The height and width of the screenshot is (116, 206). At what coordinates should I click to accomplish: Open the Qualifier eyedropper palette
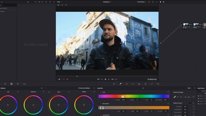(x=120, y=84)
